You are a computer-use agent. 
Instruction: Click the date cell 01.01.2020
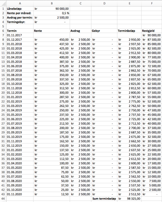coord(20,150)
